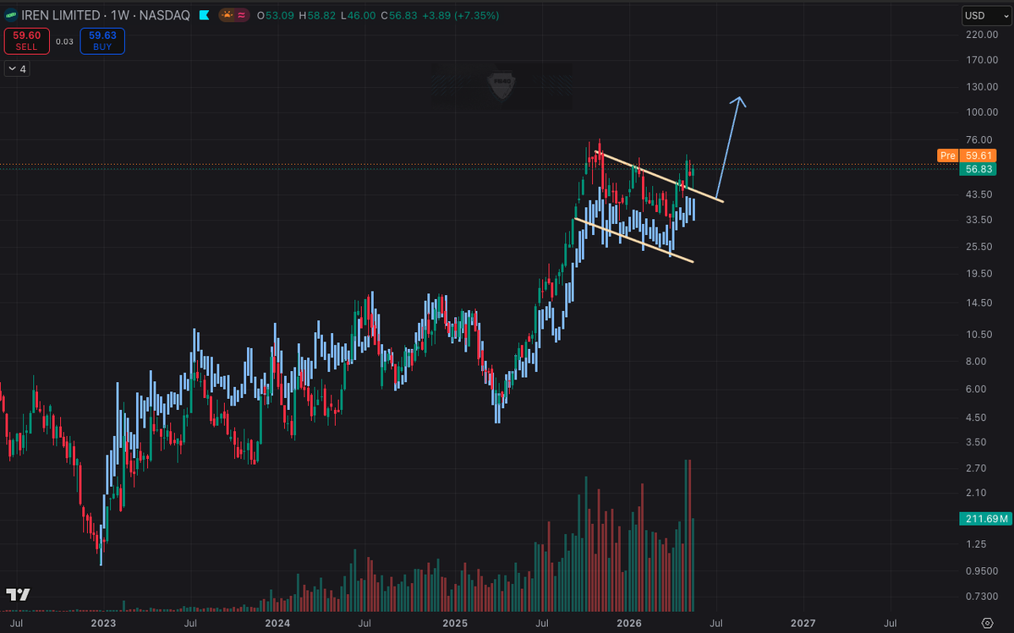Click the 3.50 price scale label
The width and height of the screenshot is (1014, 633).
[x=976, y=442]
